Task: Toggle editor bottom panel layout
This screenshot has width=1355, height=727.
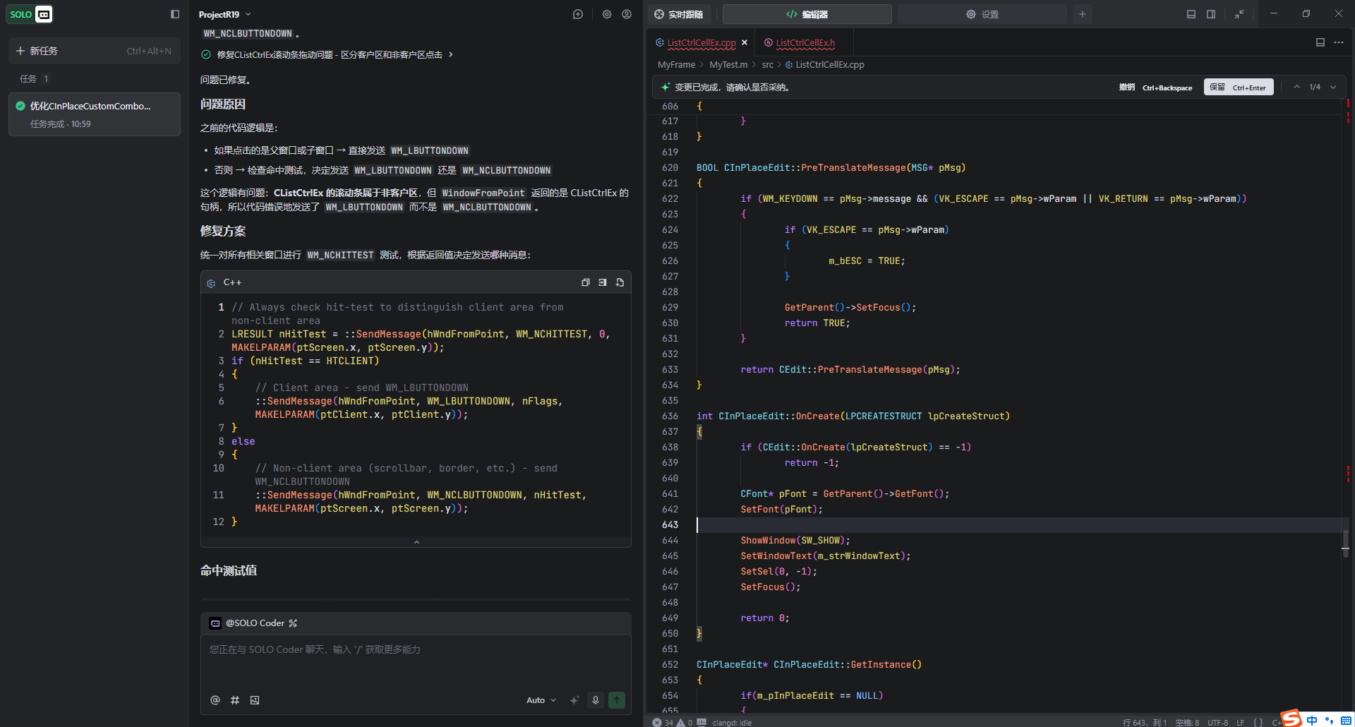Action: click(x=1191, y=14)
